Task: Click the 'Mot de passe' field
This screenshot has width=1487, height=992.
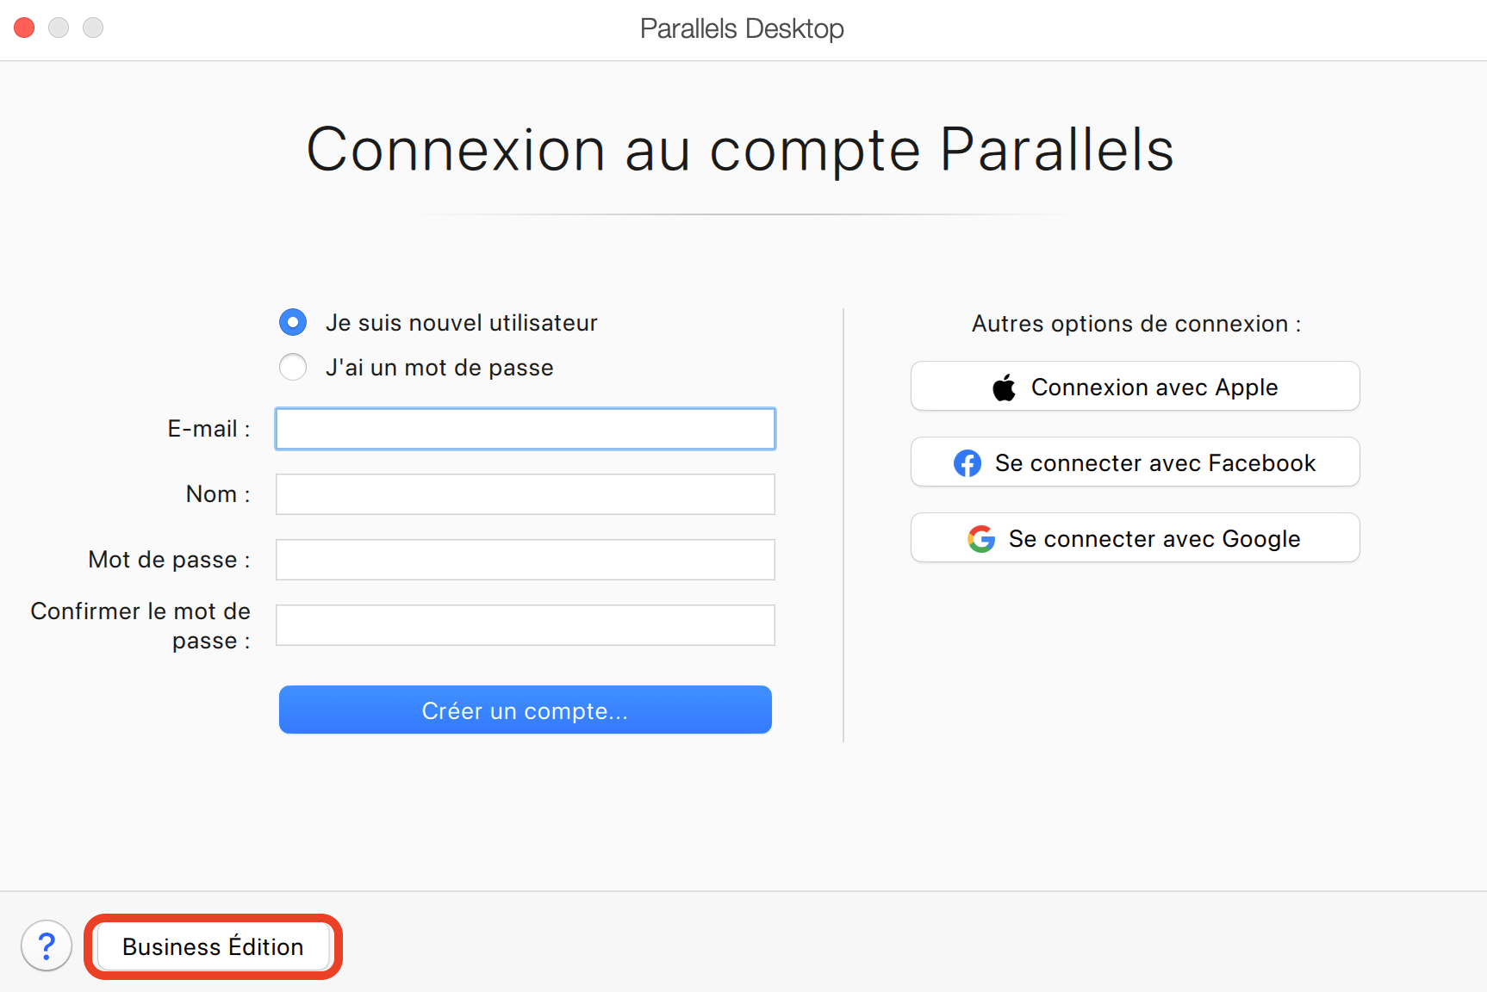Action: (526, 560)
